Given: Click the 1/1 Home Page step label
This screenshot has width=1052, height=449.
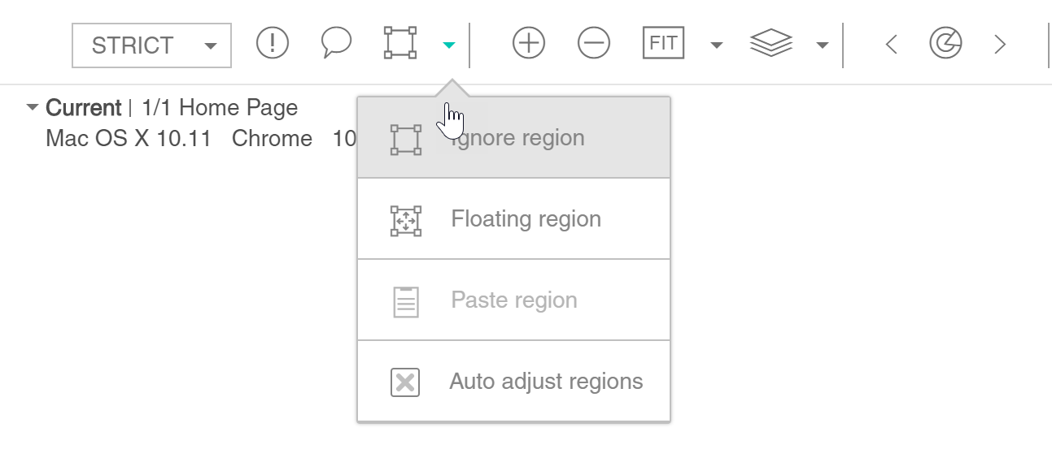Looking at the screenshot, I should (x=220, y=108).
